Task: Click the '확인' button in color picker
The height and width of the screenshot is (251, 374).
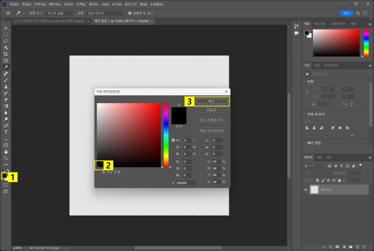Action: coord(211,101)
